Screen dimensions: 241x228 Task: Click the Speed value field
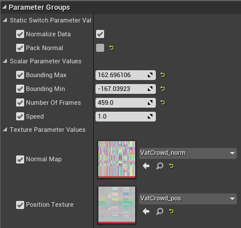tap(125, 116)
